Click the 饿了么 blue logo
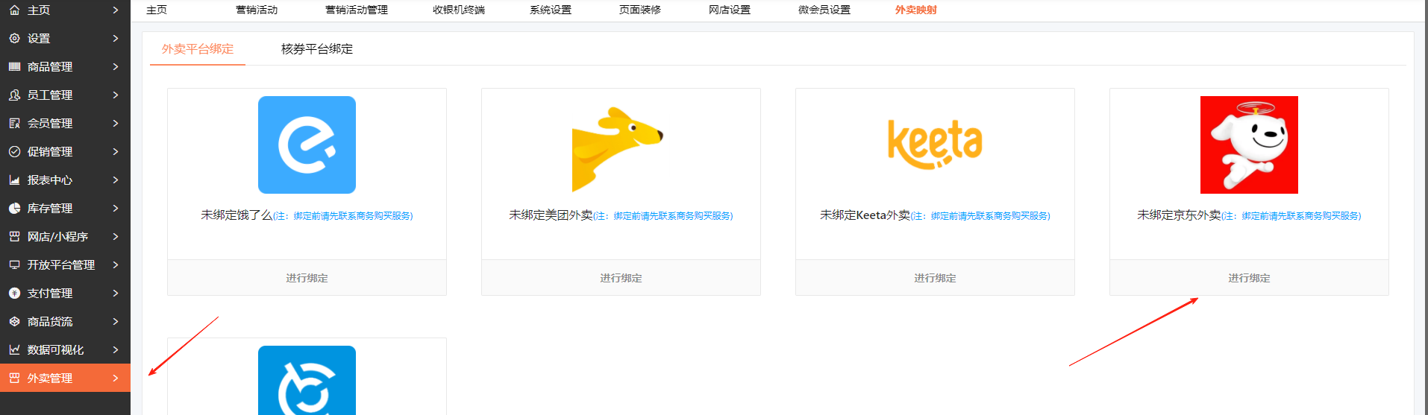Image resolution: width=1428 pixels, height=415 pixels. click(x=307, y=145)
